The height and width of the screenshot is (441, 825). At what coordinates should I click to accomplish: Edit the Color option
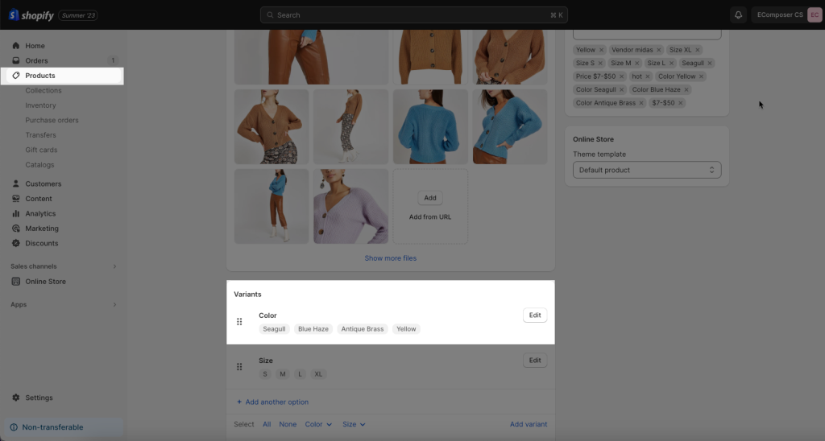tap(535, 315)
